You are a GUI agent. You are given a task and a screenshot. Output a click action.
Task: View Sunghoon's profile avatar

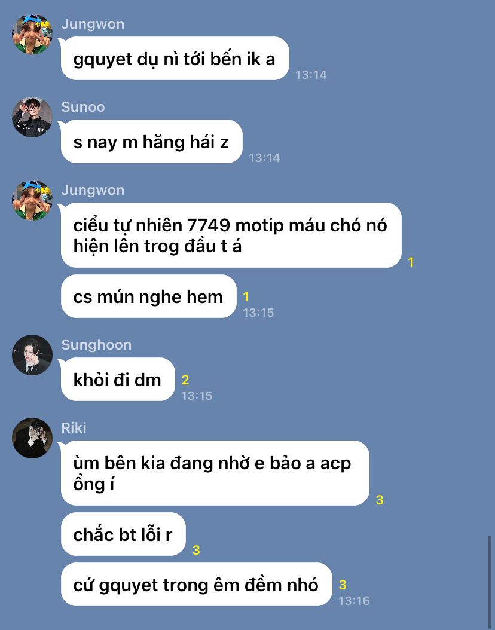point(32,355)
